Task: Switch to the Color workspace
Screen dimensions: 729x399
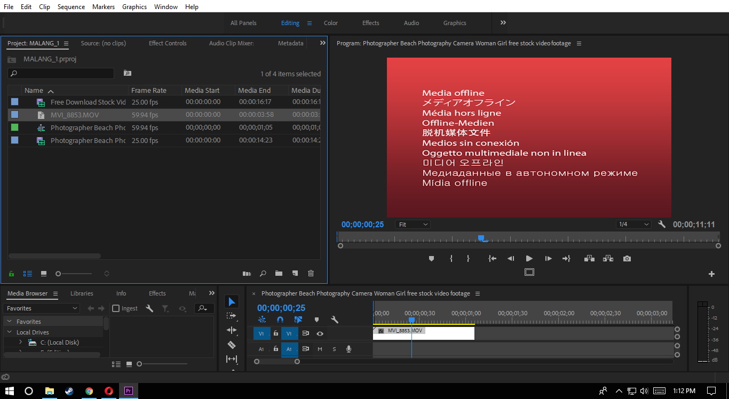Action: [331, 23]
